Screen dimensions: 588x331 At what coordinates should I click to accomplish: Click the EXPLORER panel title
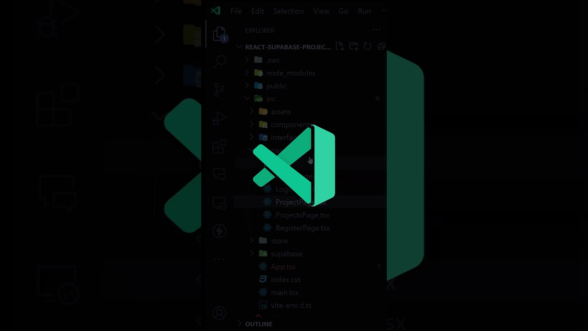pyautogui.click(x=260, y=30)
